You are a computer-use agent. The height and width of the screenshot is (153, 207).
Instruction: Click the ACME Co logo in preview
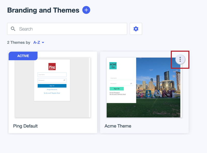click(x=113, y=66)
